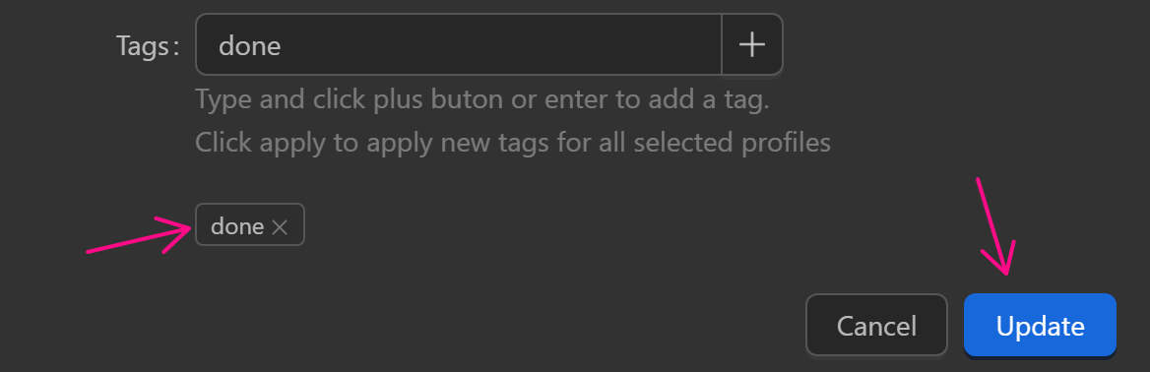Image resolution: width=1150 pixels, height=372 pixels.
Task: Delete the done chip with the cross icon
Action: click(x=280, y=227)
